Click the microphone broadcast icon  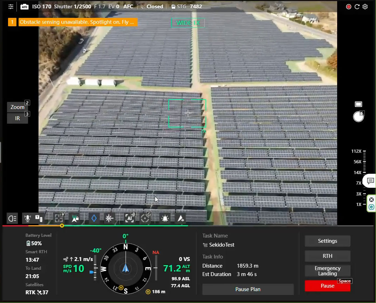pos(27,218)
